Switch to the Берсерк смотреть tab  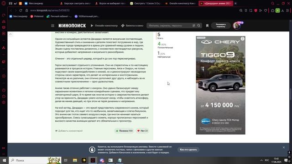click(75, 3)
